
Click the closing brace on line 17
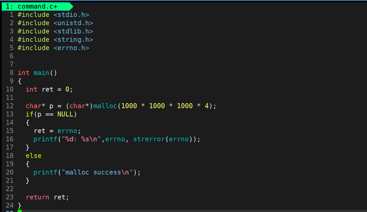click(28, 147)
